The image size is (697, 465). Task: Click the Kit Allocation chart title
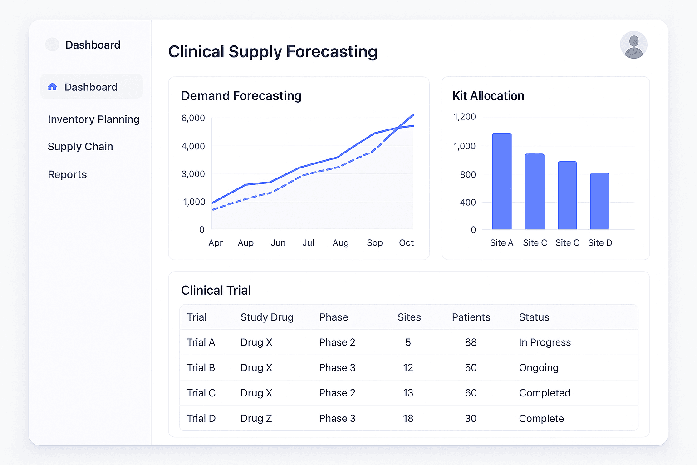click(x=488, y=96)
